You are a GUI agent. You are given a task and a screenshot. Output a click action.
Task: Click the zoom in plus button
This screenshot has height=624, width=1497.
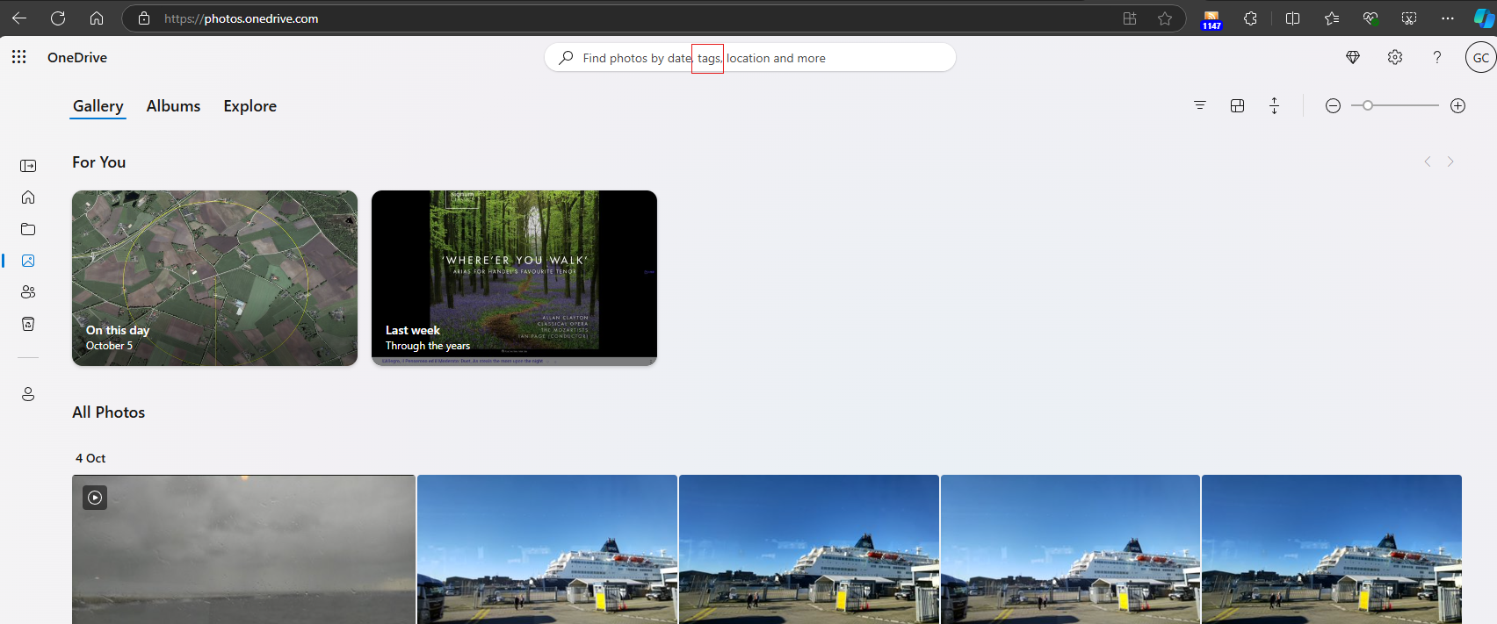click(x=1457, y=105)
